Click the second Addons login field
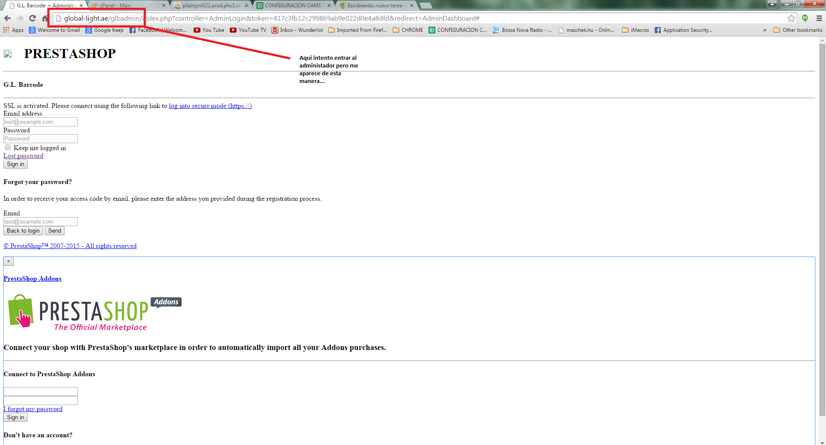Screen dimensions: 826x445 coord(40,401)
